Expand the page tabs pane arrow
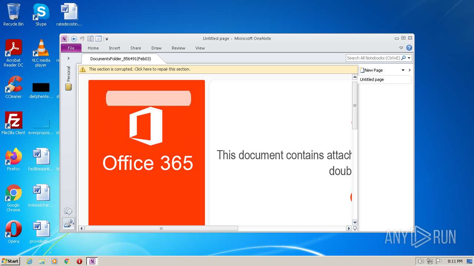474x266 pixels. tap(410, 70)
